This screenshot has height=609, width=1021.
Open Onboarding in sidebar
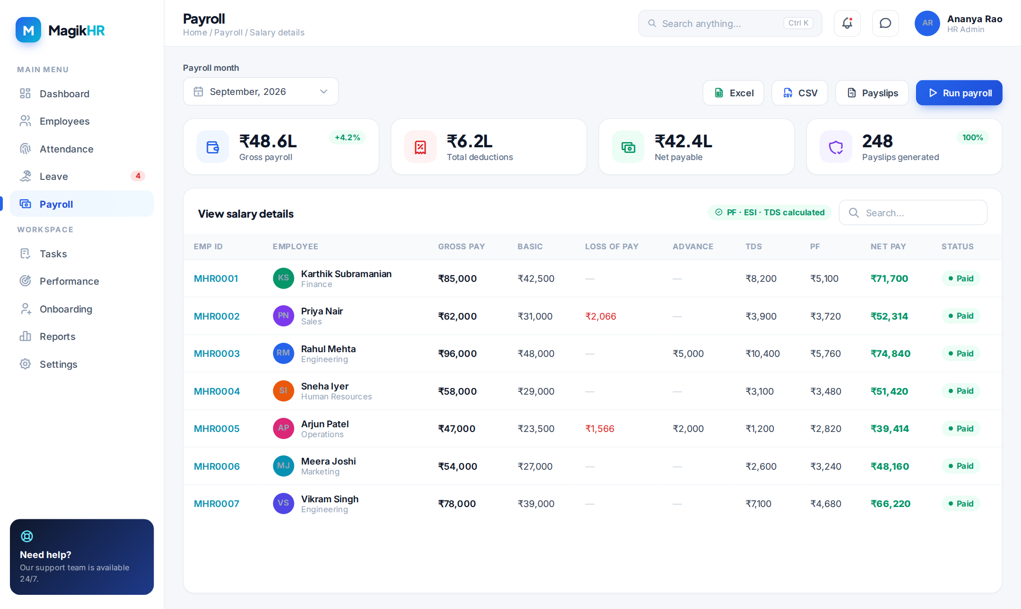tap(82, 309)
